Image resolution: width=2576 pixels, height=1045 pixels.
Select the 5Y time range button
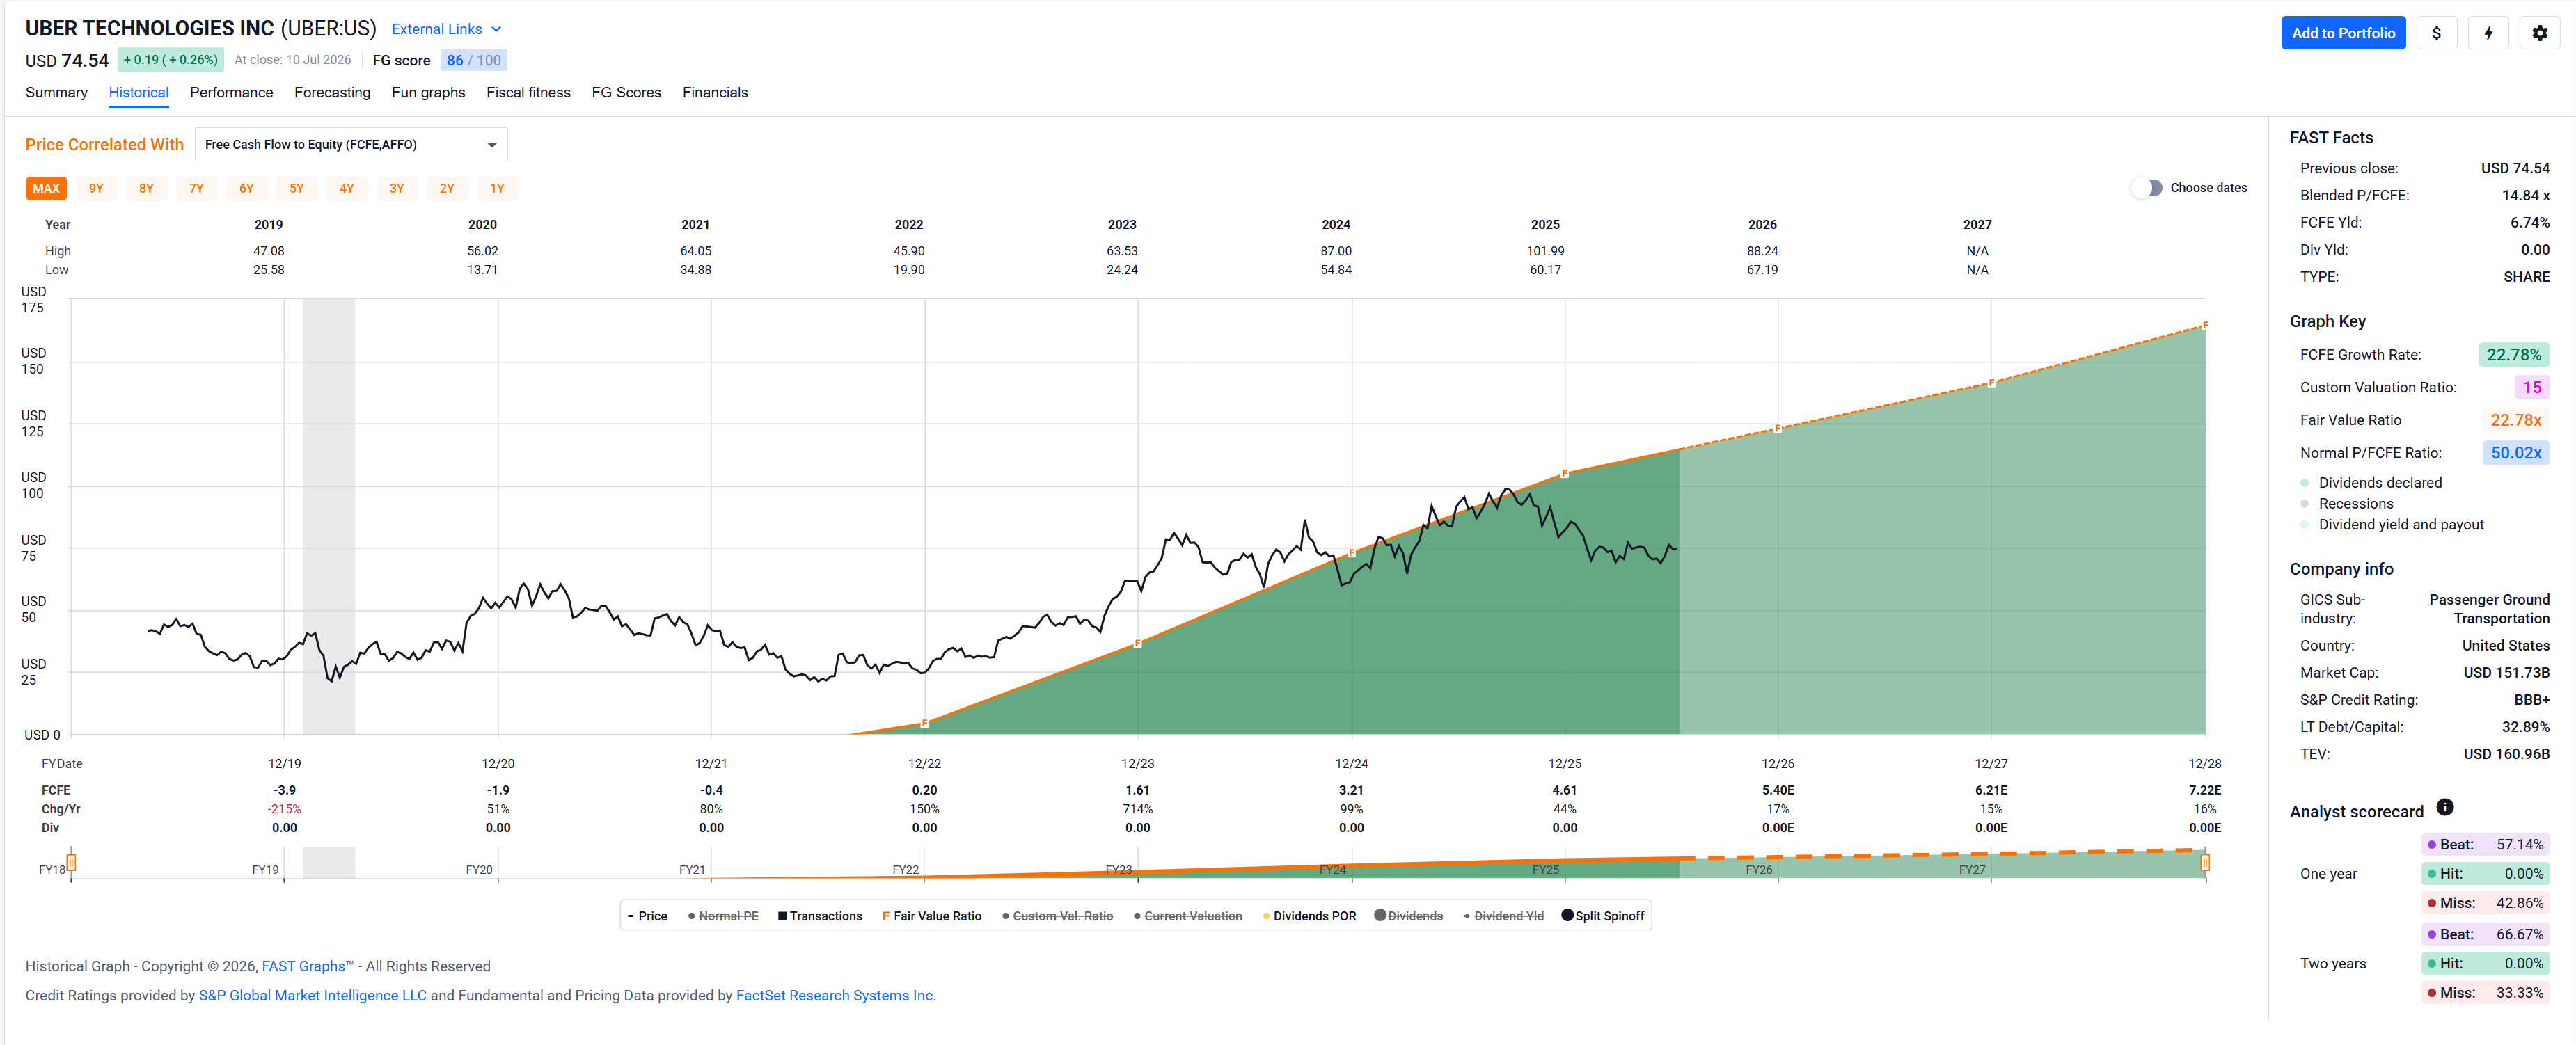(296, 188)
